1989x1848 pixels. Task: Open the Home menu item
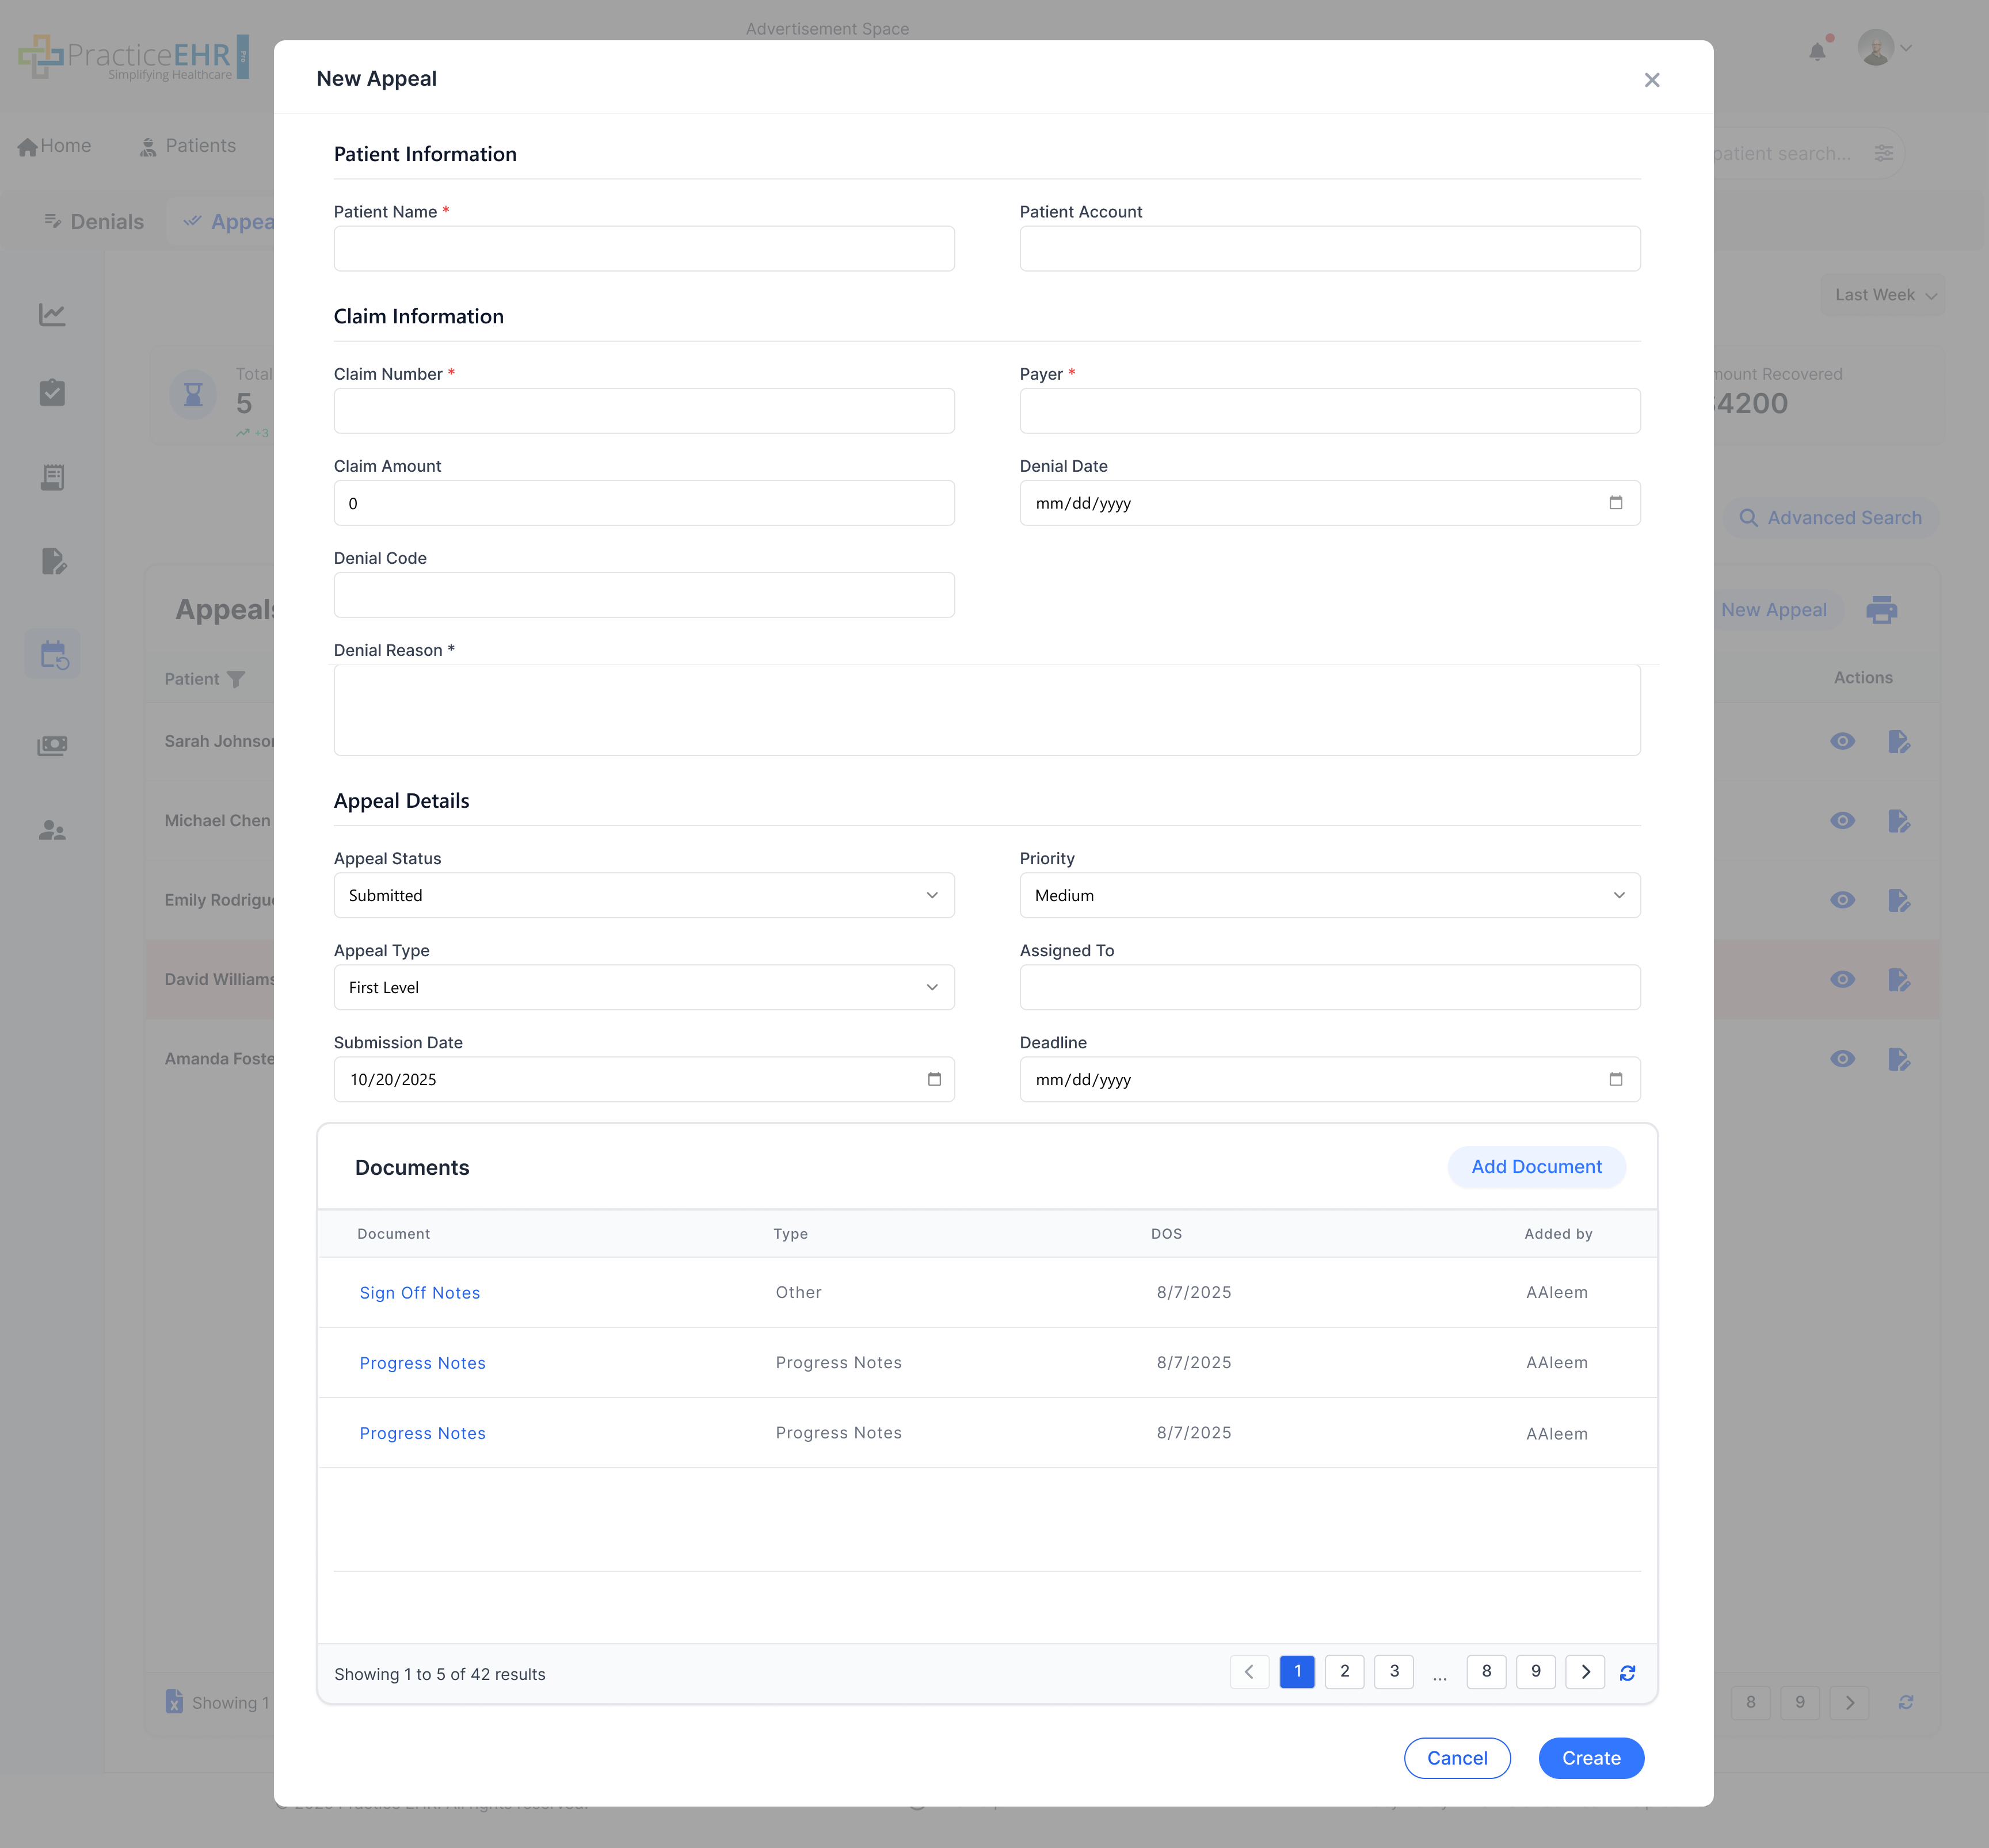point(55,146)
